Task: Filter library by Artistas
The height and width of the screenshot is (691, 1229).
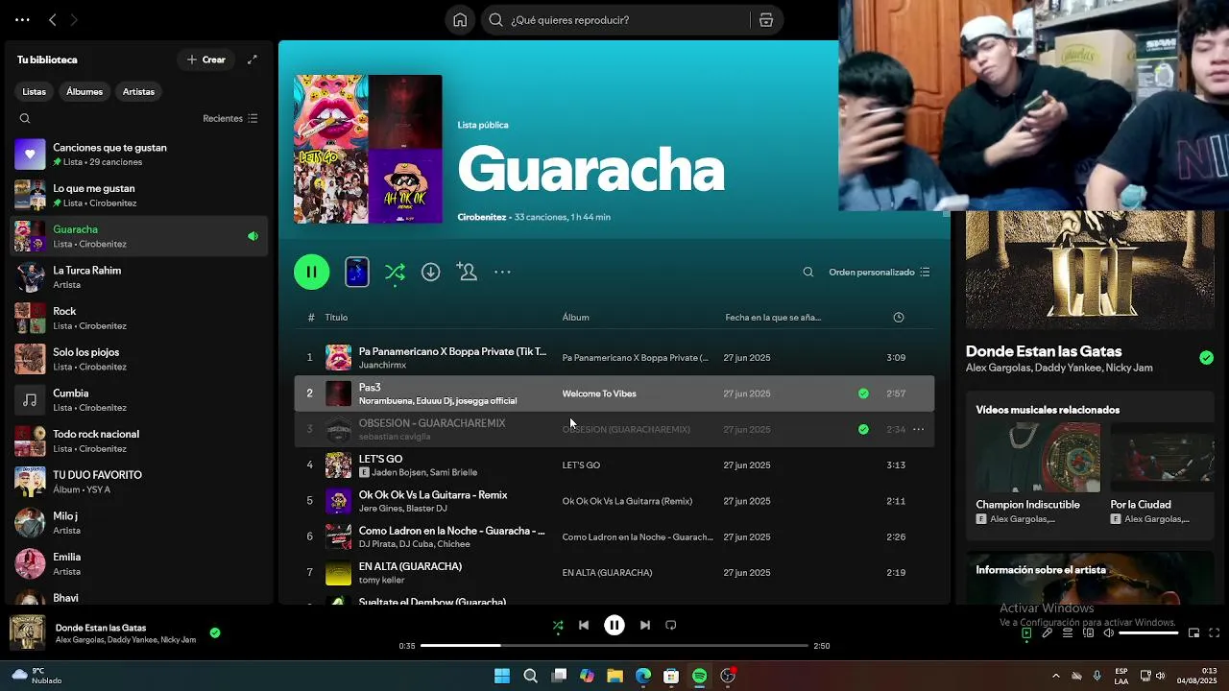Action: pyautogui.click(x=138, y=91)
